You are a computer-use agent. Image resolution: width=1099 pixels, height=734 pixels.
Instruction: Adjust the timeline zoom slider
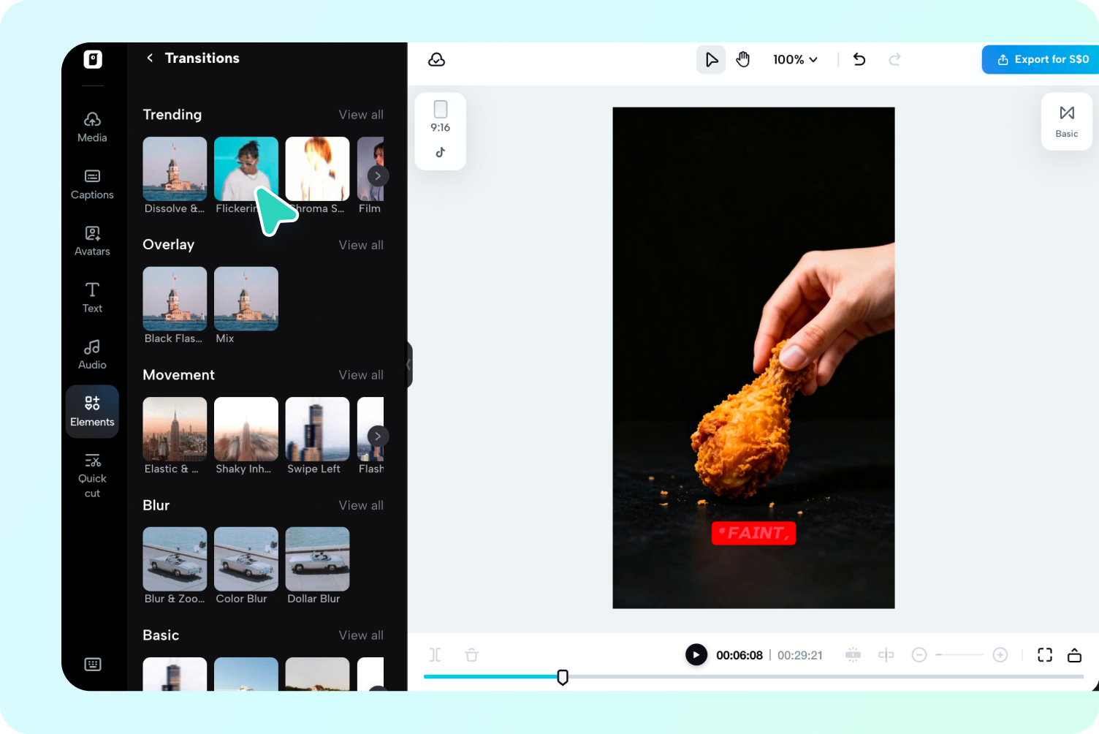tap(959, 655)
